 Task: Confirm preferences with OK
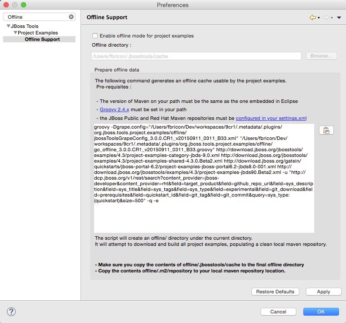click(x=321, y=312)
